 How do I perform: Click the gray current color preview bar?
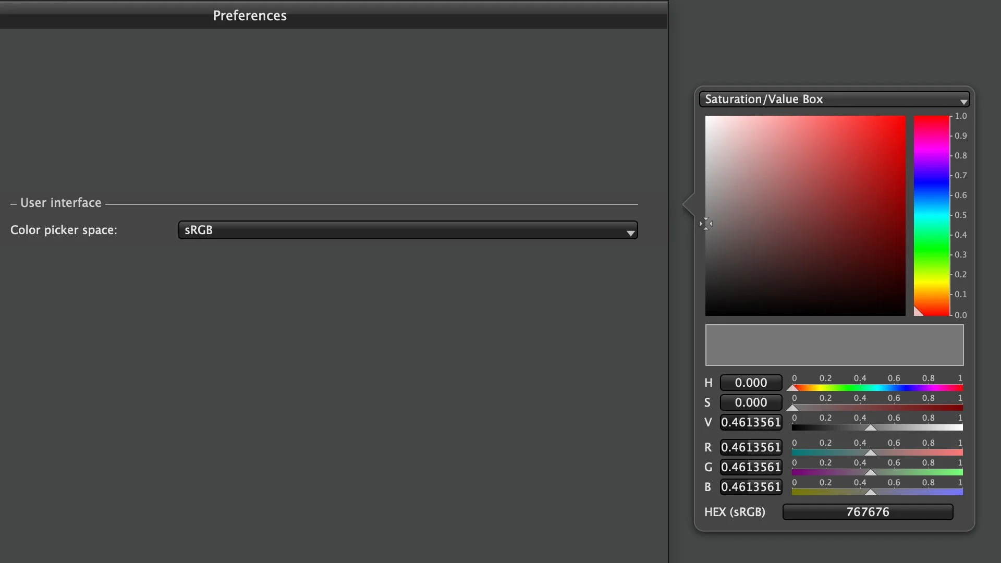point(834,345)
